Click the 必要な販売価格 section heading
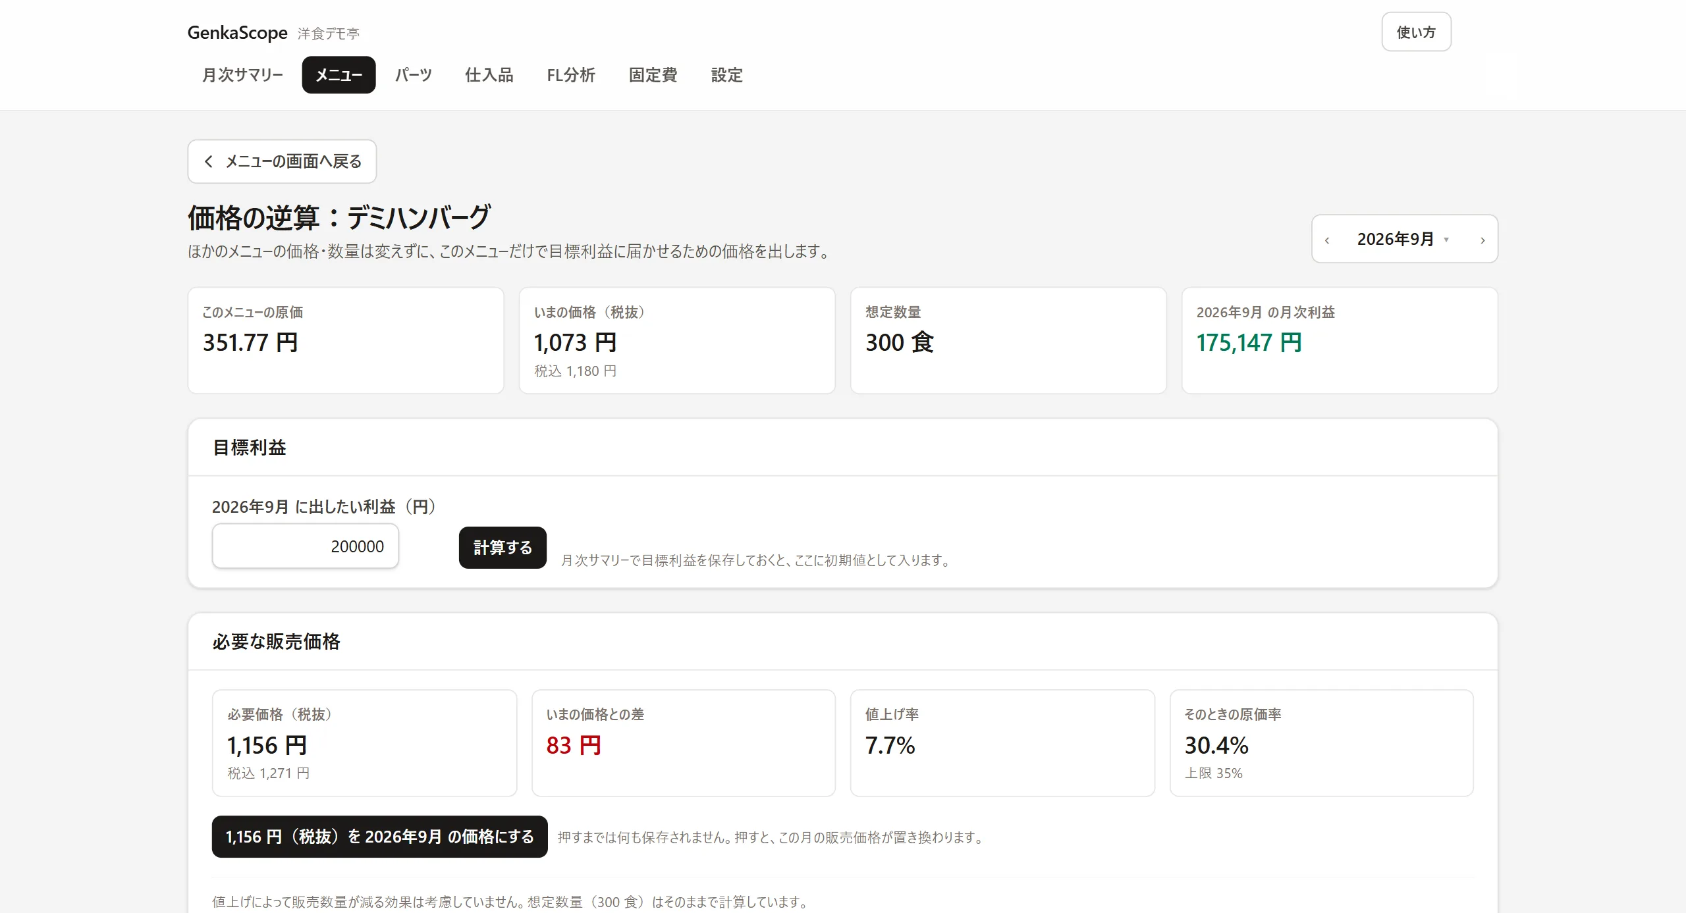This screenshot has height=913, width=1686. pyautogui.click(x=276, y=642)
